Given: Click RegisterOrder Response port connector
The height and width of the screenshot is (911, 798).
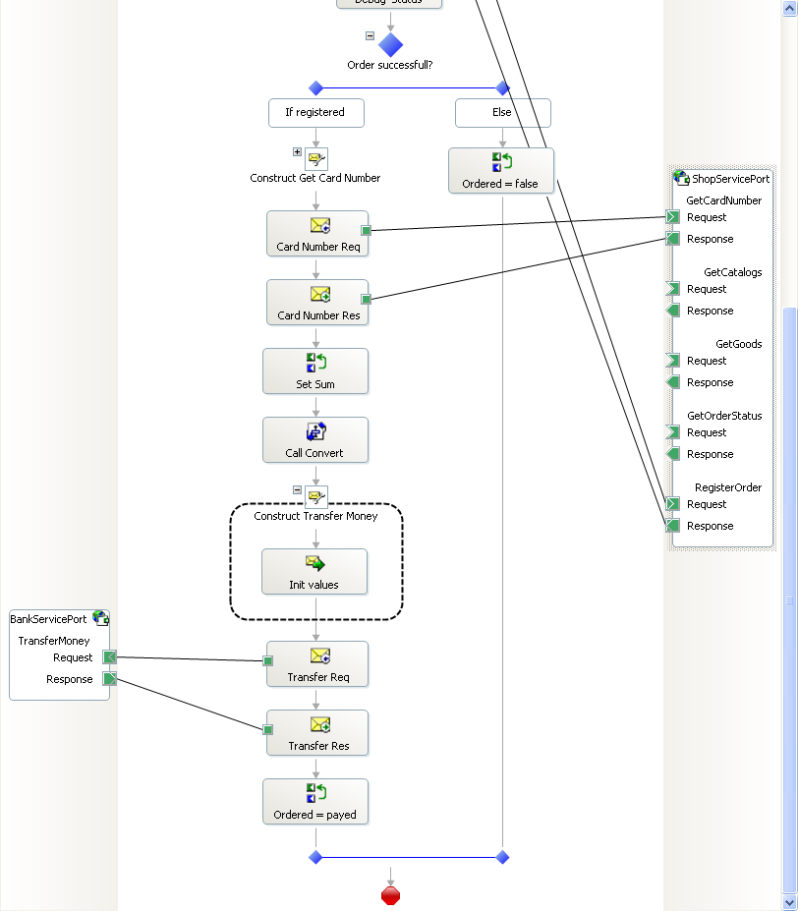Looking at the screenshot, I should [x=672, y=525].
